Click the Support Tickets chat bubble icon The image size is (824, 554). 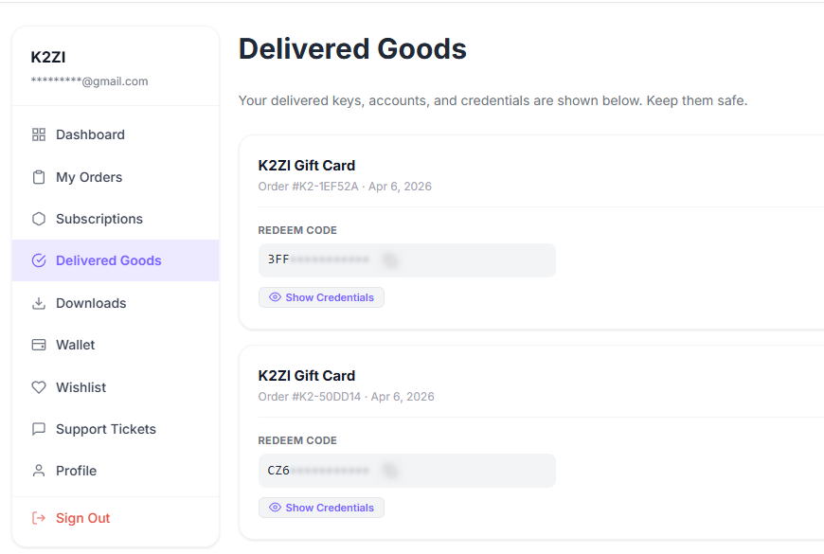39,429
